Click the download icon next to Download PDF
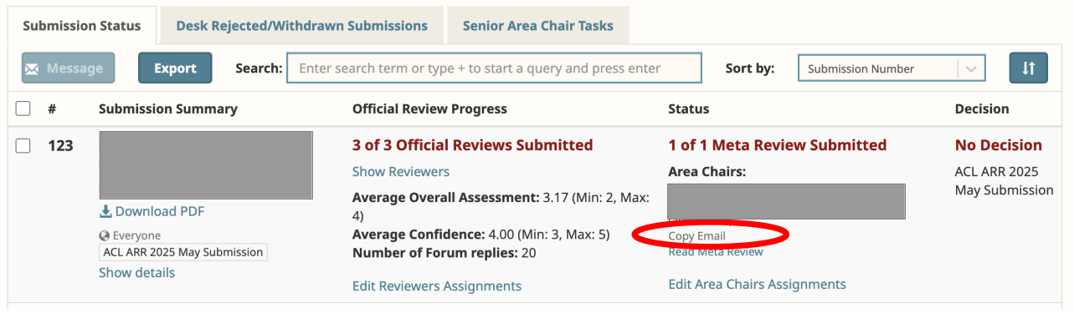The image size is (1074, 313). tap(105, 212)
